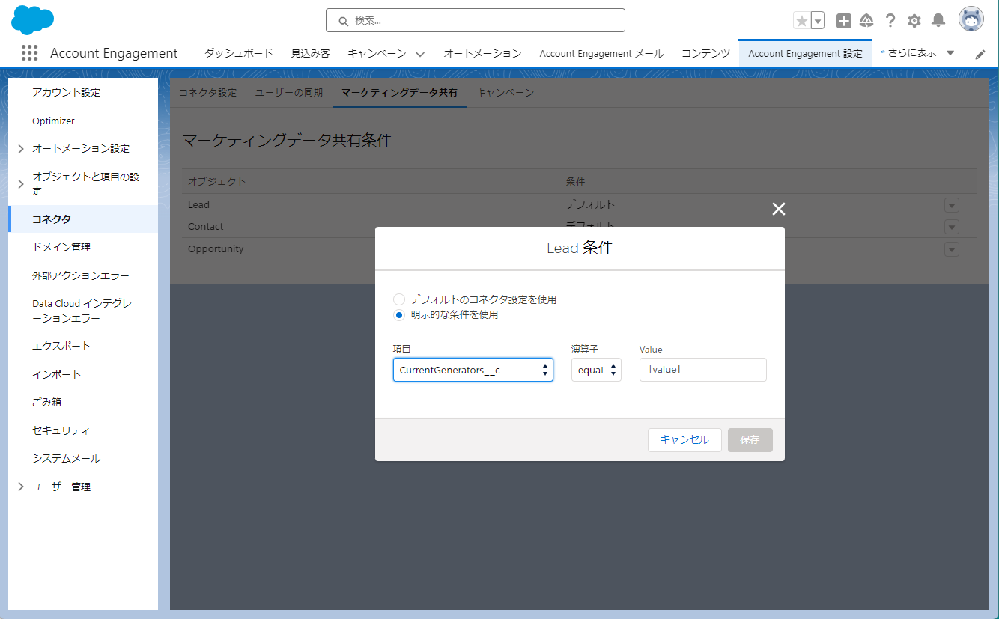Select 明示的な条件を使用 radio button
999x619 pixels.
point(399,315)
